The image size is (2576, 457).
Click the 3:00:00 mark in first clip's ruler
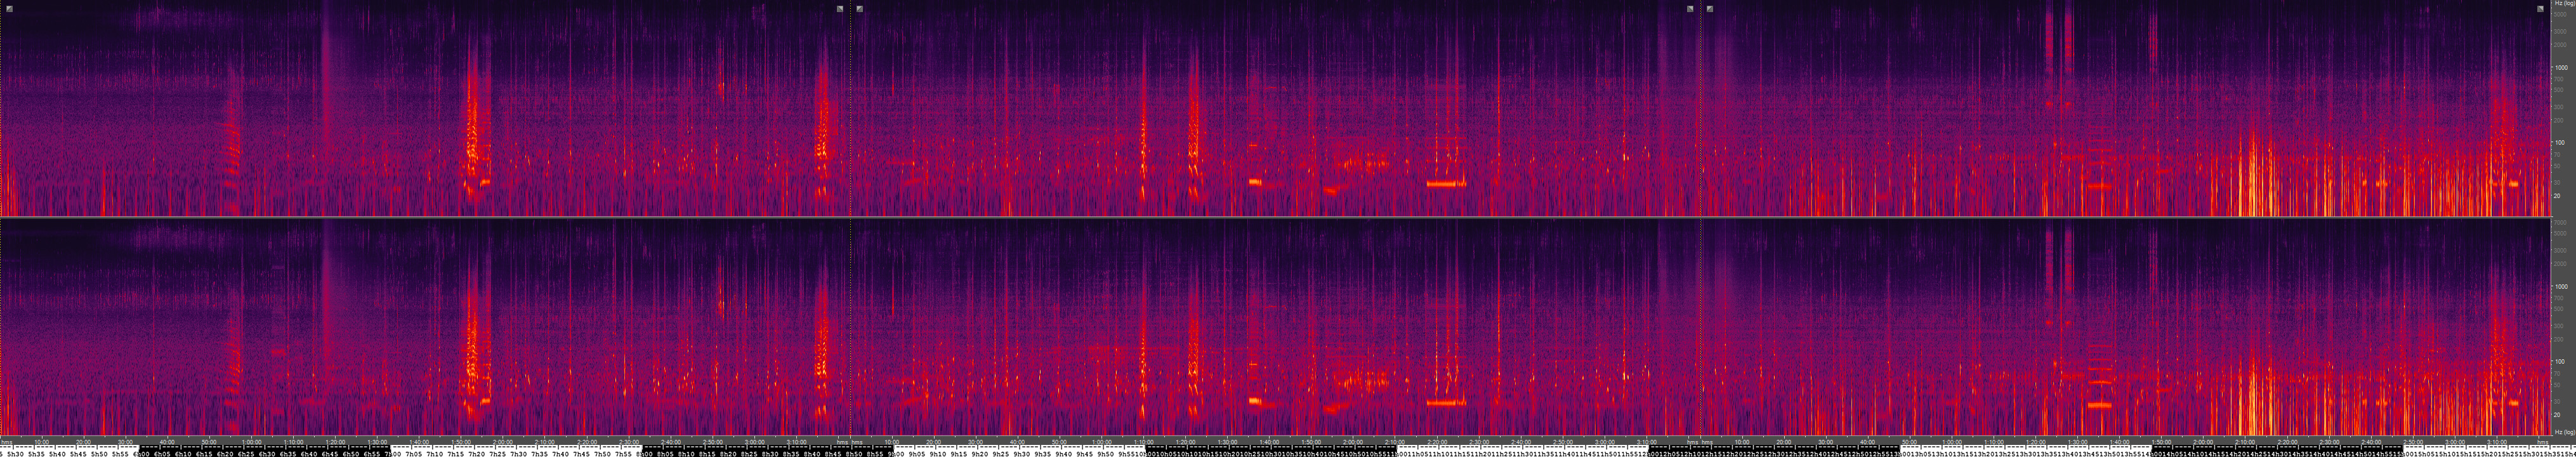(x=755, y=441)
